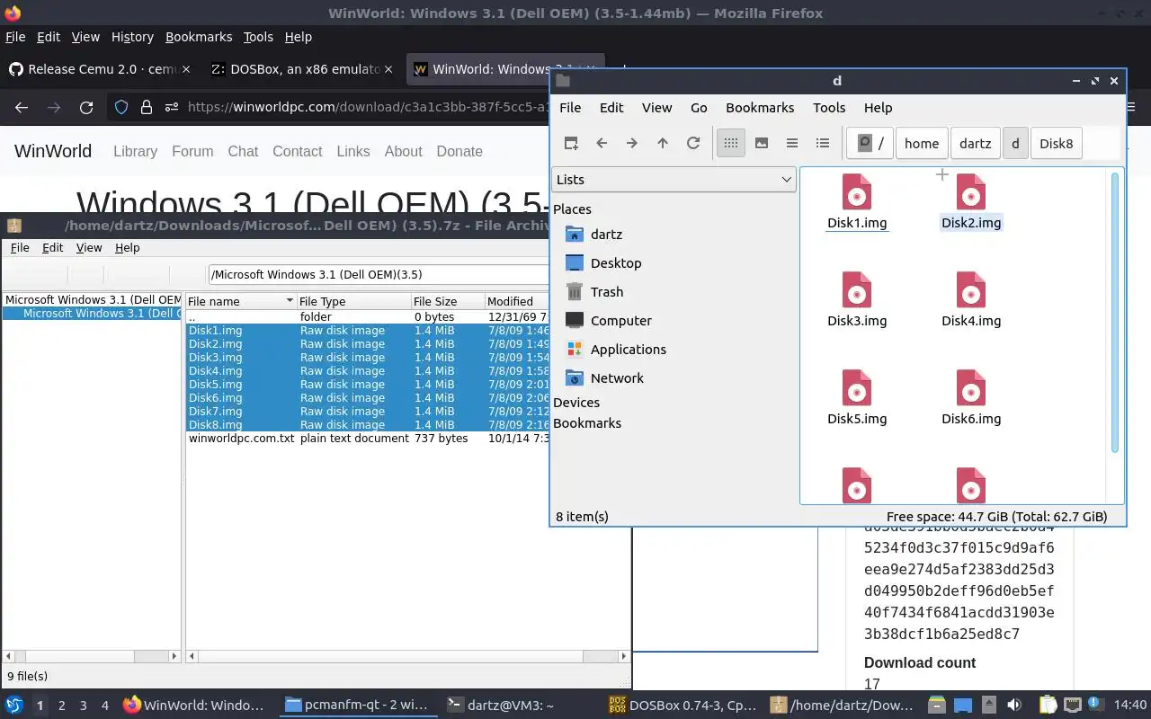Open file manager File menu

click(570, 108)
